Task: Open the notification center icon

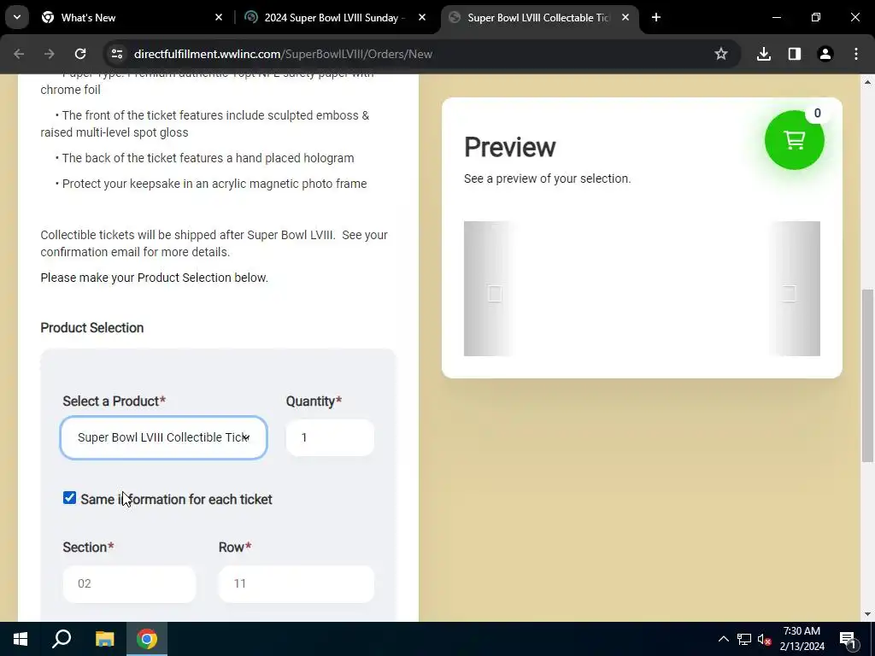Action: point(848,639)
